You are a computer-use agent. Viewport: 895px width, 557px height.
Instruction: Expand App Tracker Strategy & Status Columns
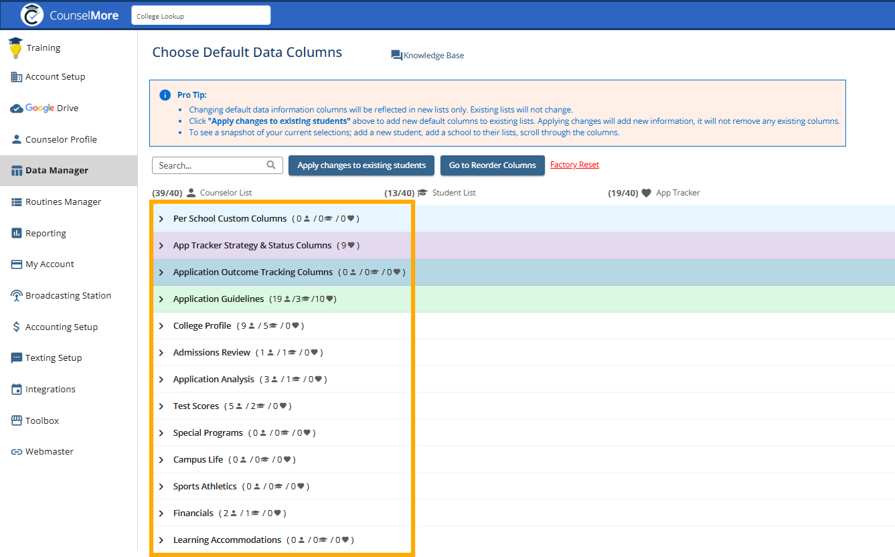point(161,246)
